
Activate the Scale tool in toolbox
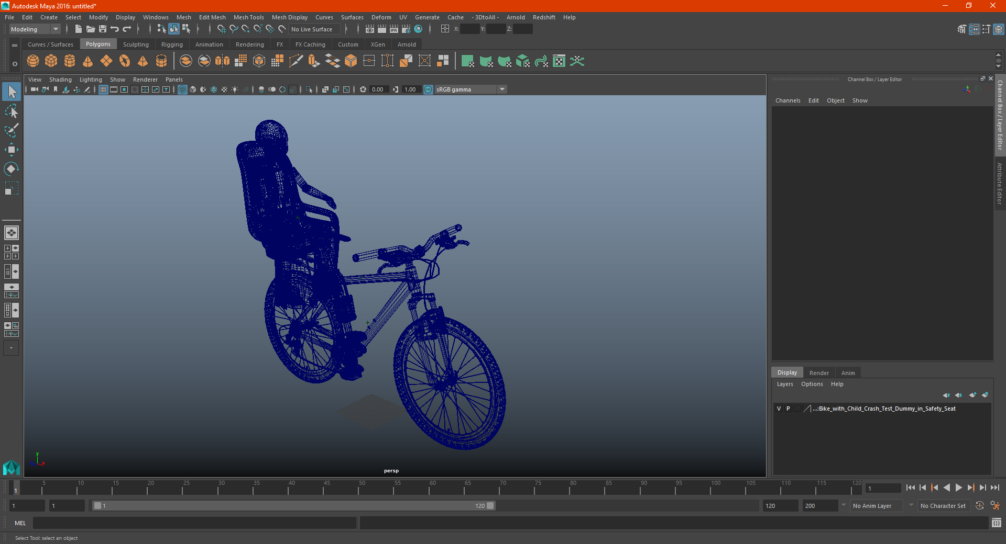[x=11, y=188]
